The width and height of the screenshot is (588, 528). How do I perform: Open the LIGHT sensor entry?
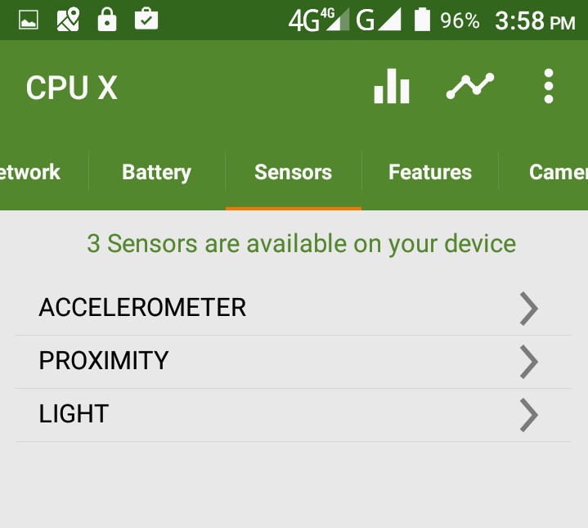pyautogui.click(x=74, y=414)
